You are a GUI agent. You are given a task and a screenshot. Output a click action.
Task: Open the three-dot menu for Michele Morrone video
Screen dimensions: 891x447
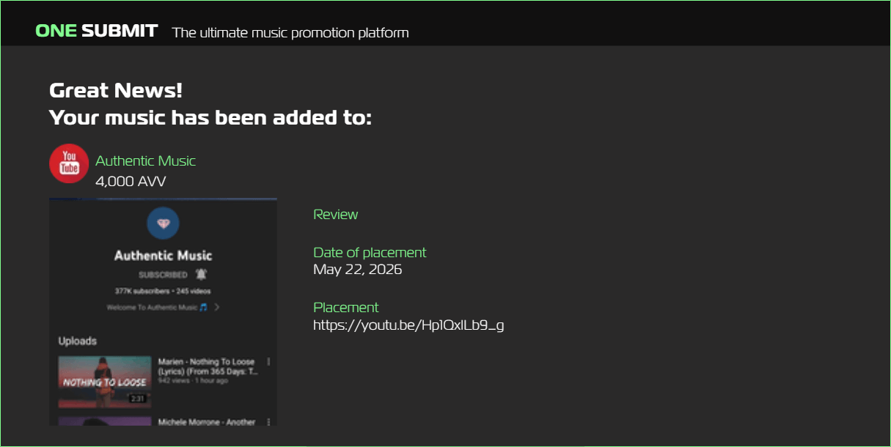pos(269,422)
